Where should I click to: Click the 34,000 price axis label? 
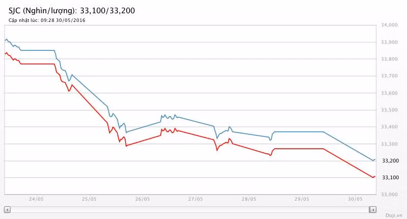coord(389,25)
